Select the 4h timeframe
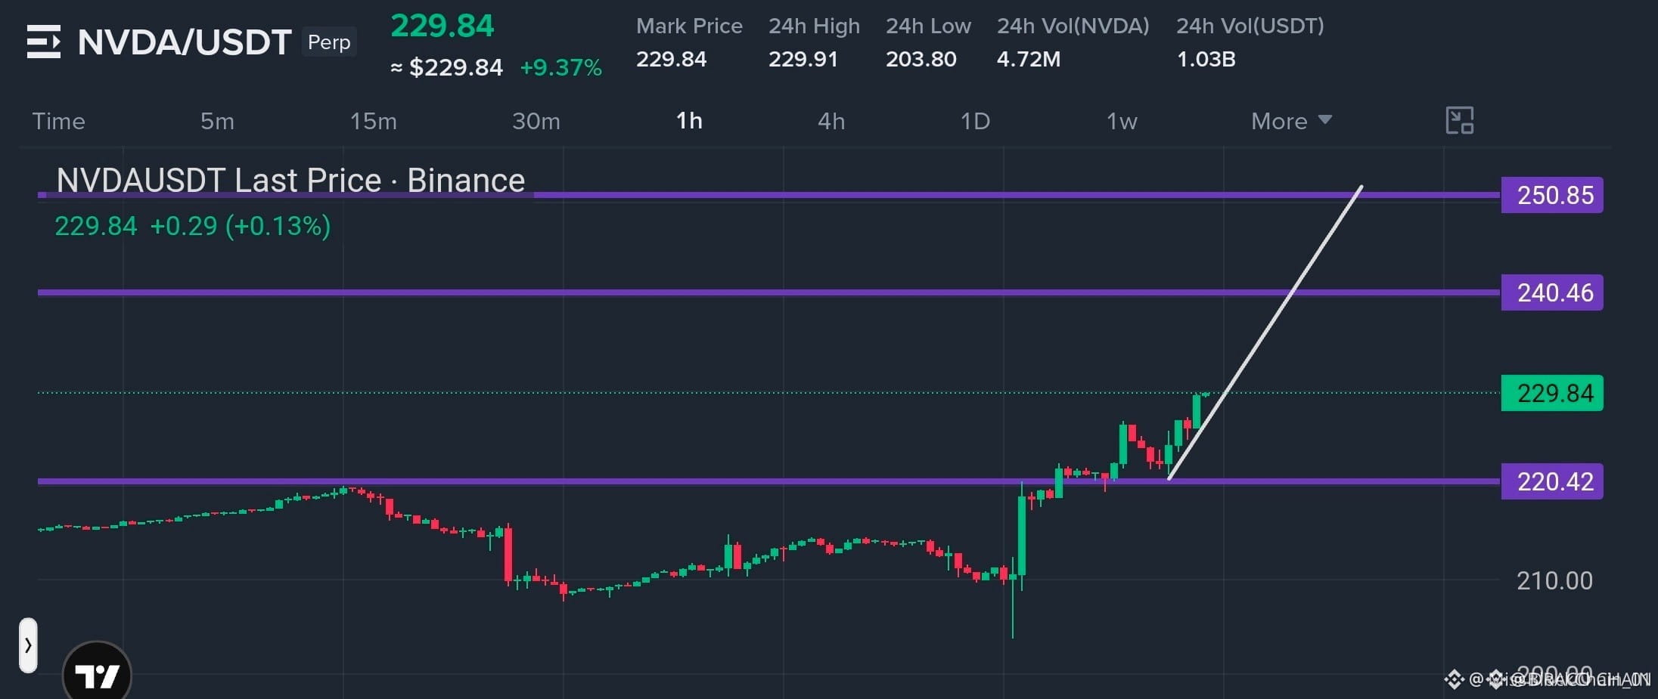1658x699 pixels. click(x=831, y=121)
